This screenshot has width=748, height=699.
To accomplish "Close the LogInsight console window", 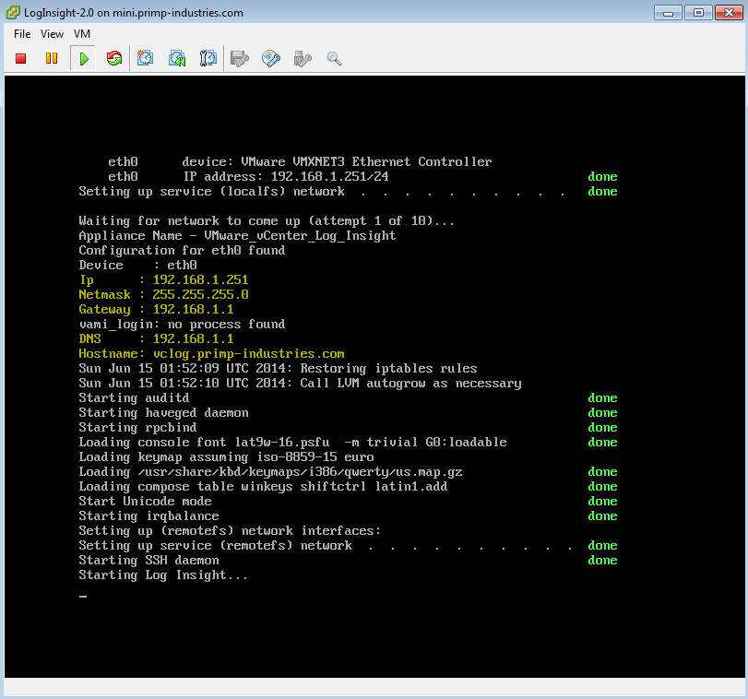I will click(729, 12).
